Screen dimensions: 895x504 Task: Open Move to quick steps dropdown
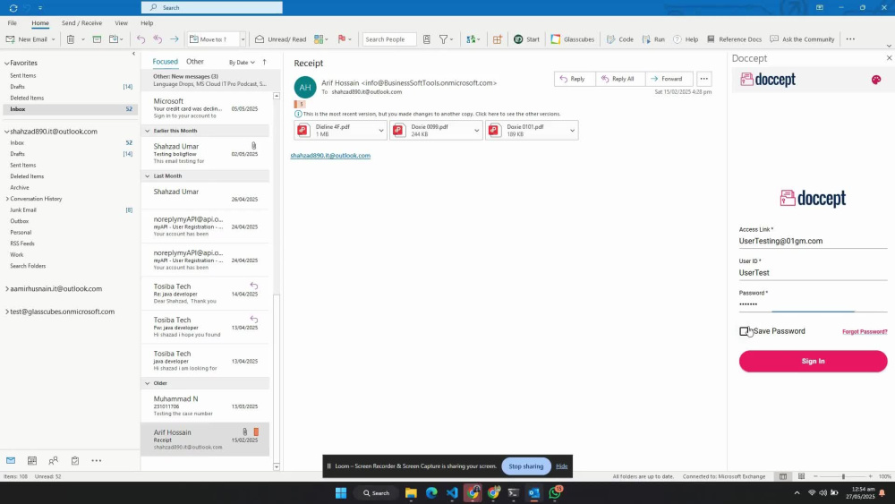(x=243, y=39)
